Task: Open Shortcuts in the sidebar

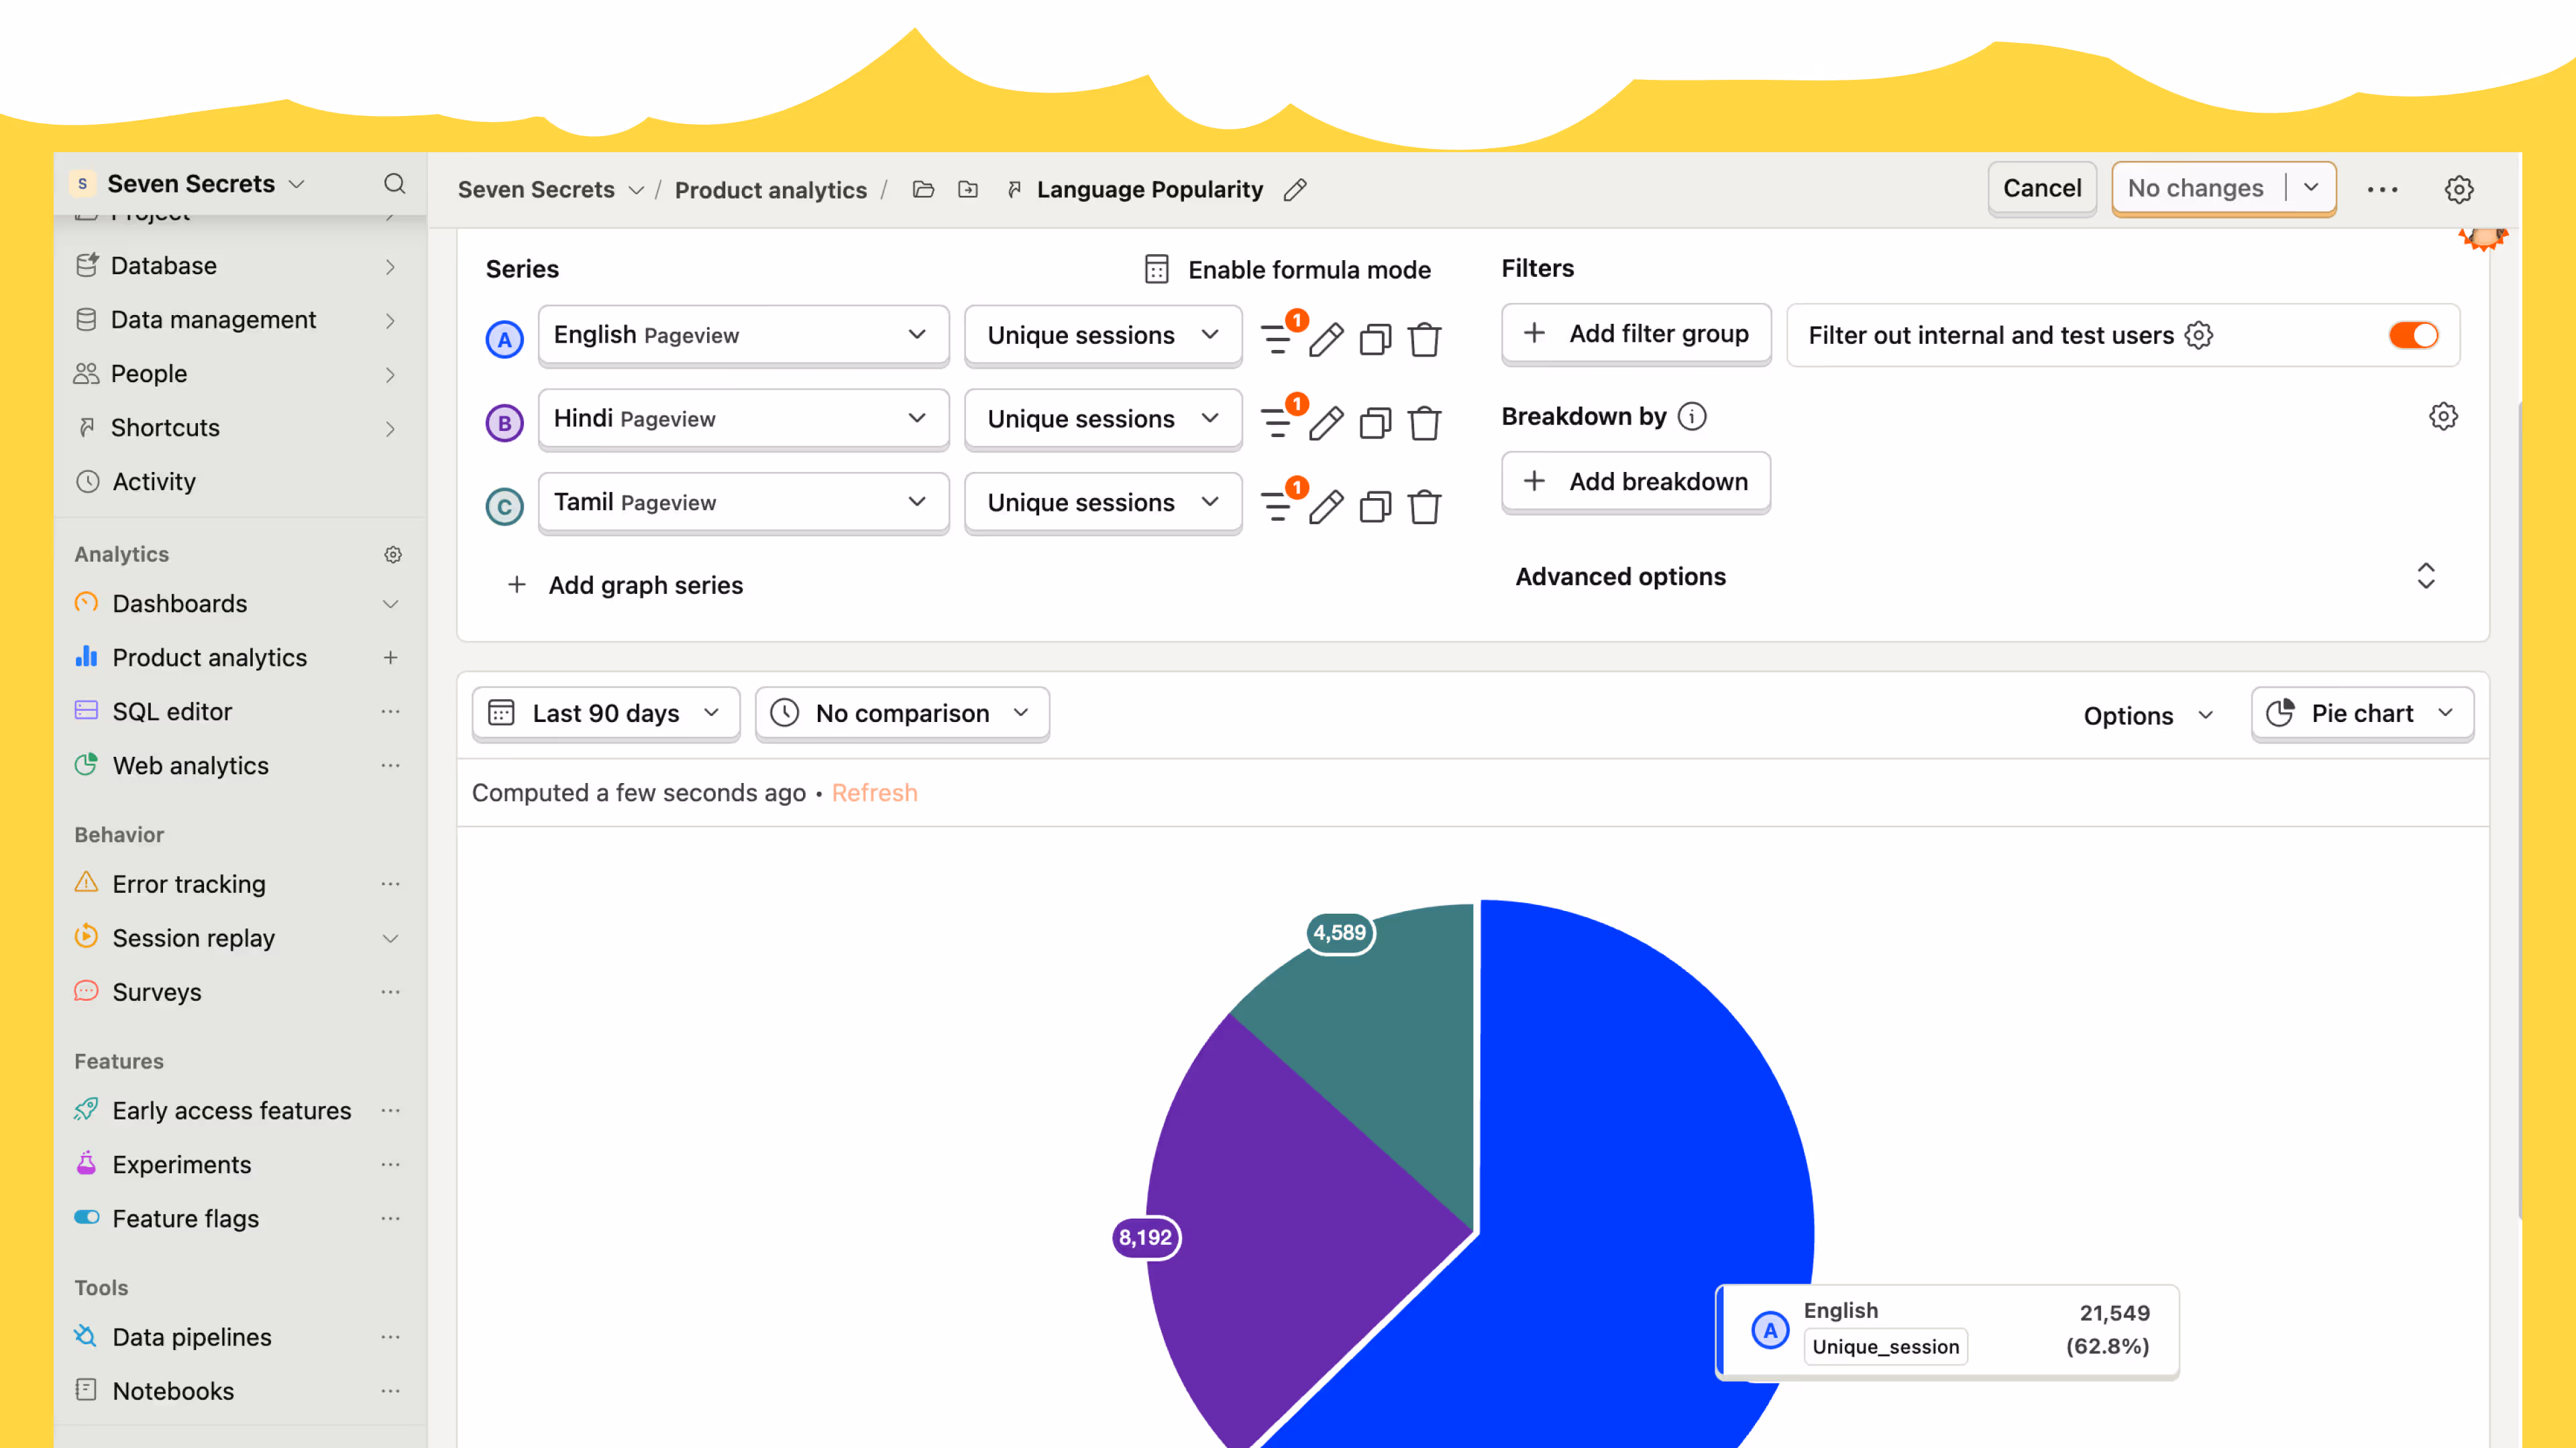Action: click(x=238, y=428)
